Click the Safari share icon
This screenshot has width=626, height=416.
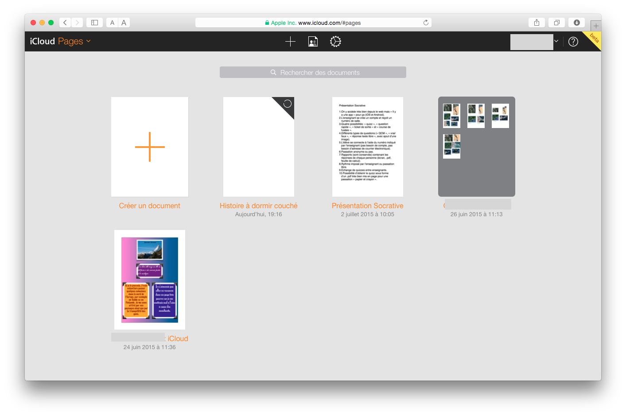(537, 23)
